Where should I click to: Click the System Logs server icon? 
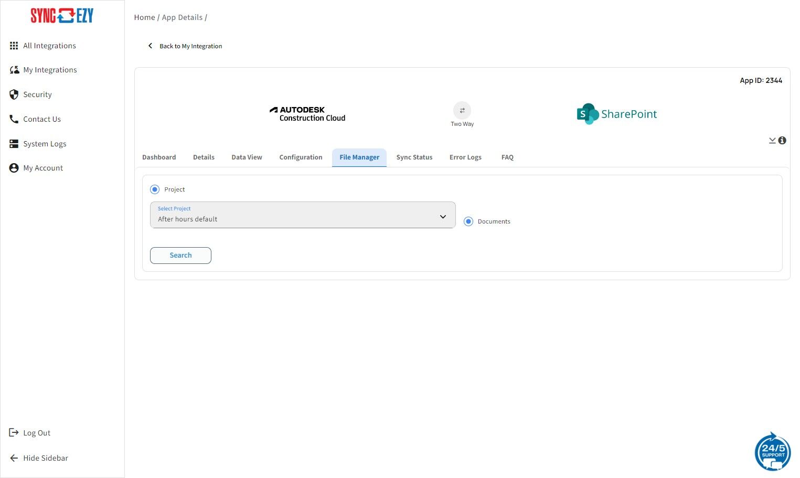click(14, 144)
